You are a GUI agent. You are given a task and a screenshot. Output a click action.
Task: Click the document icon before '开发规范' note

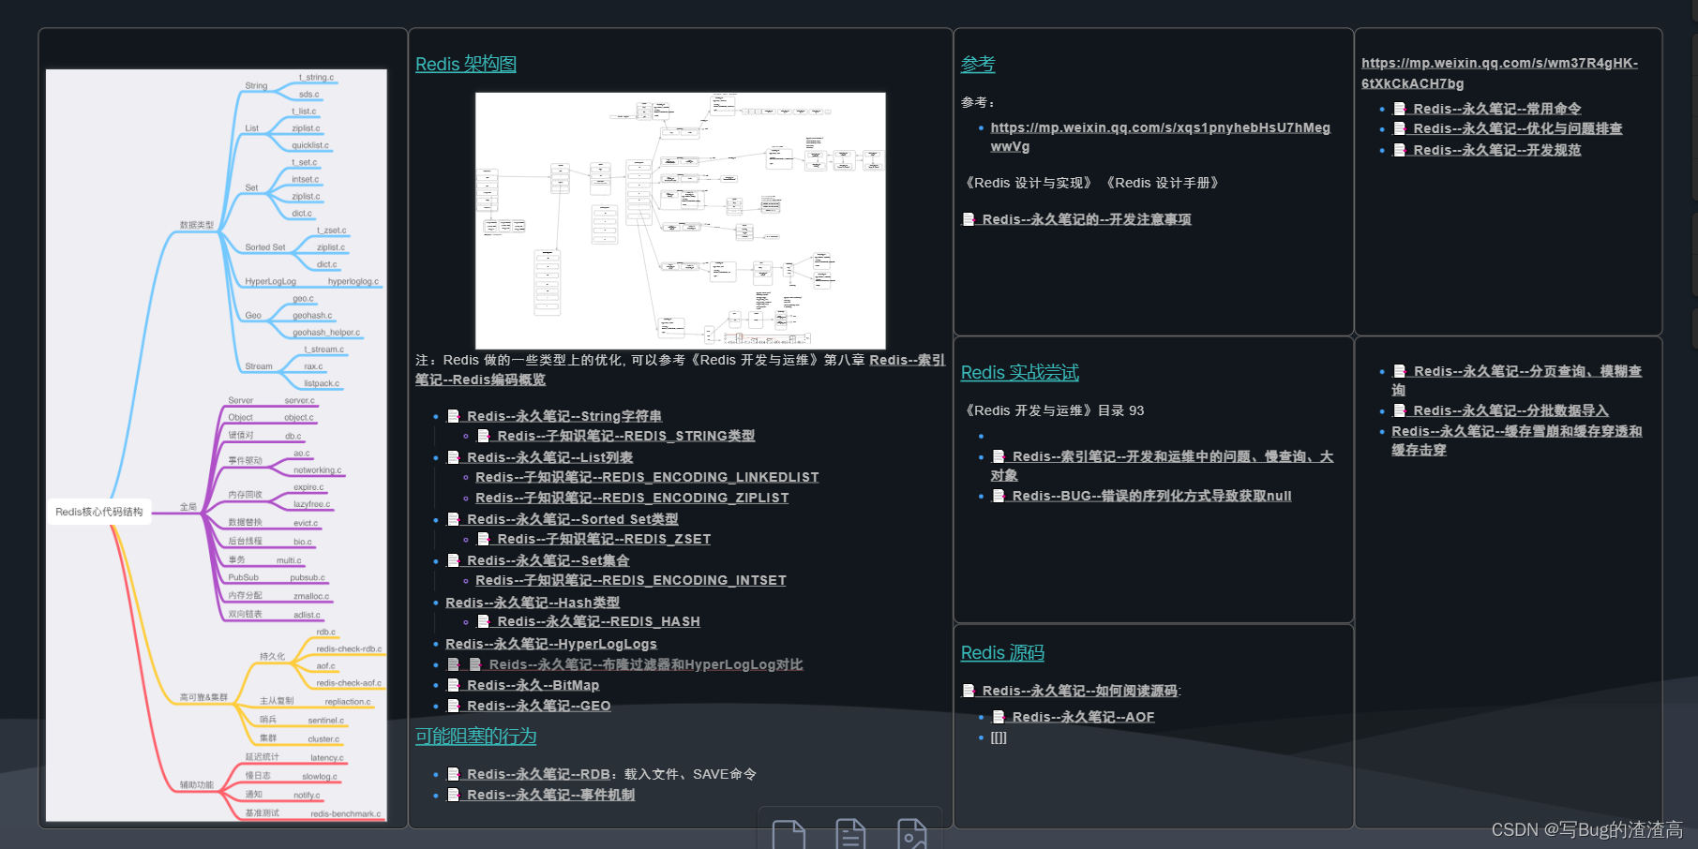click(x=1400, y=150)
